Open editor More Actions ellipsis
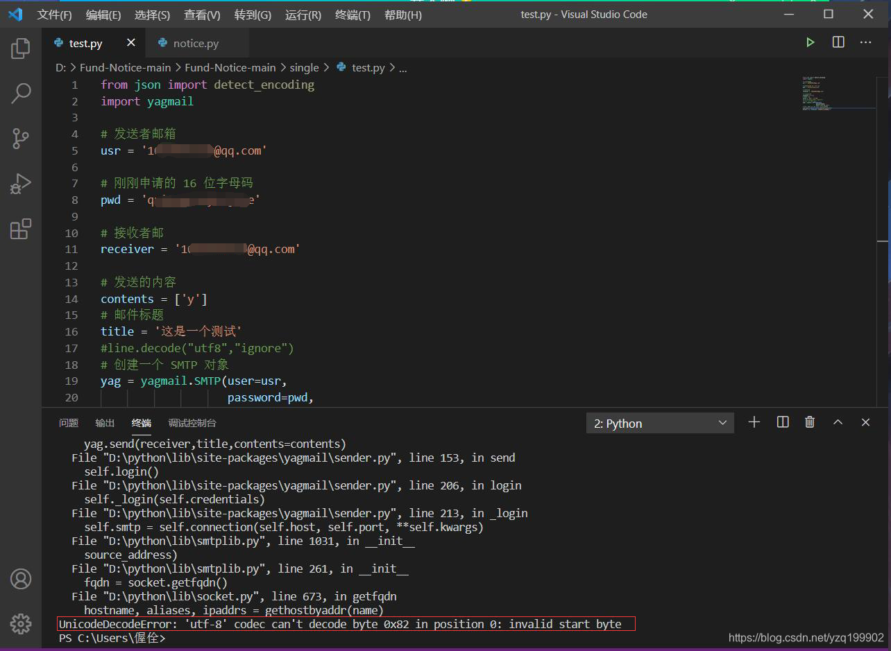The height and width of the screenshot is (651, 891). [x=865, y=43]
